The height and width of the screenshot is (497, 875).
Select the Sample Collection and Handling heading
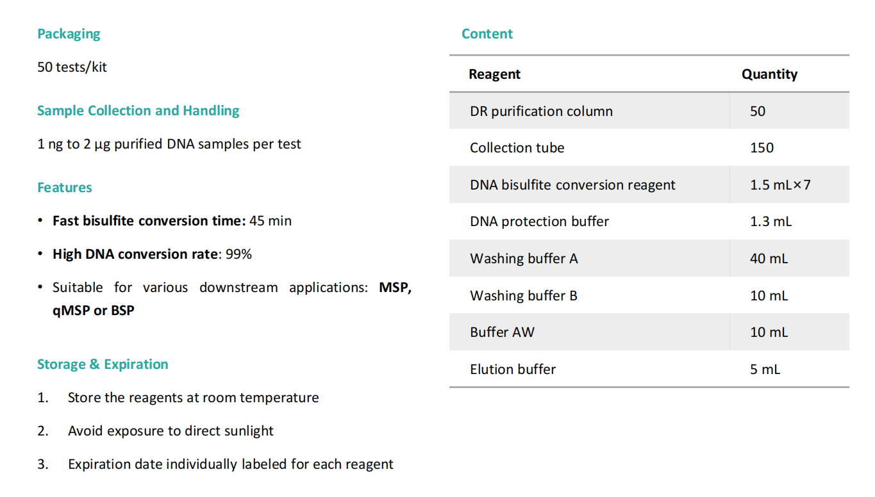(x=138, y=111)
